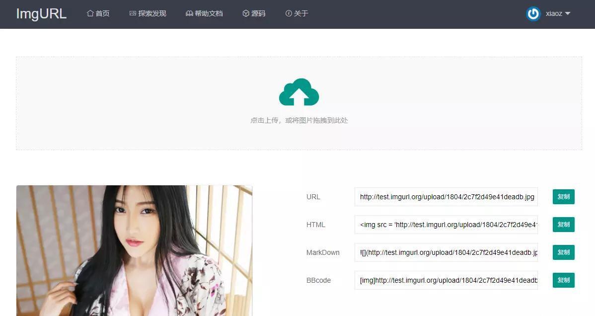The image size is (595, 316).
Task: Copy the URL with its 复制 button
Action: [x=564, y=197]
